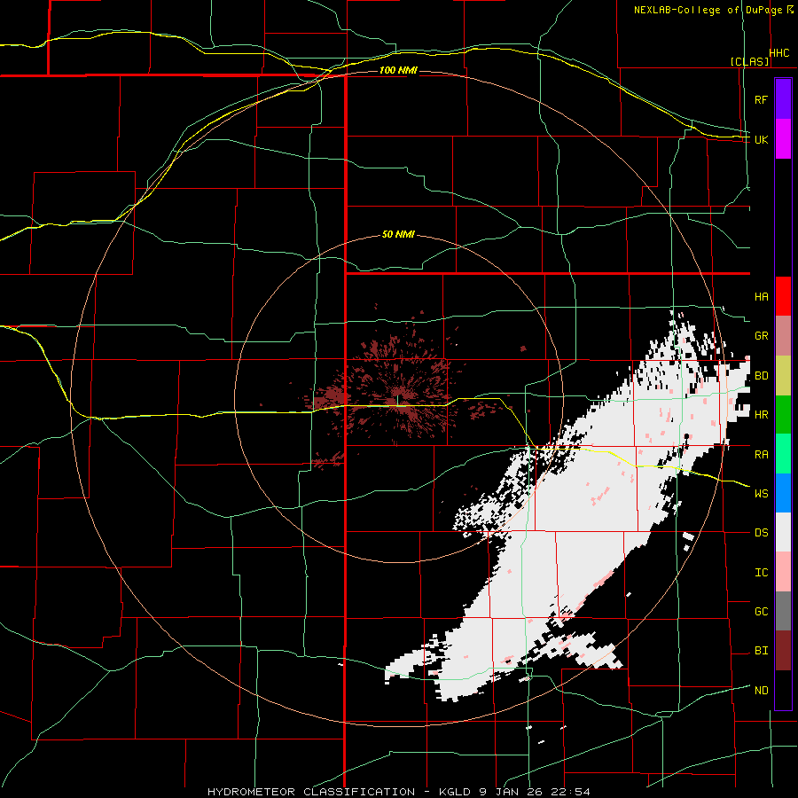Click the HHC product code label
Image resolution: width=798 pixels, height=798 pixels.
(779, 53)
